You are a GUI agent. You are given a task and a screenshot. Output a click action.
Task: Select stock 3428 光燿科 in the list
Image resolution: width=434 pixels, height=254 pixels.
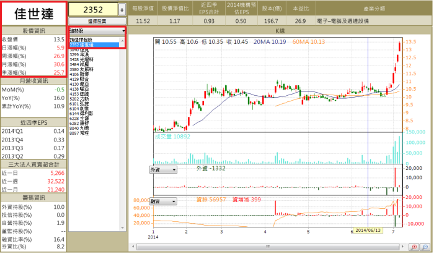81,59
